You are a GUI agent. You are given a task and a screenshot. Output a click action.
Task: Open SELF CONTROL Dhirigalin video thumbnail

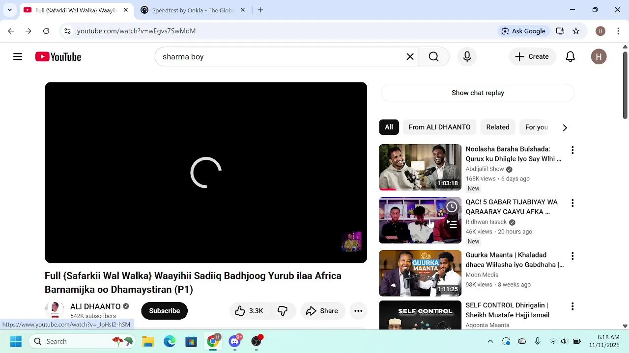pos(420,315)
